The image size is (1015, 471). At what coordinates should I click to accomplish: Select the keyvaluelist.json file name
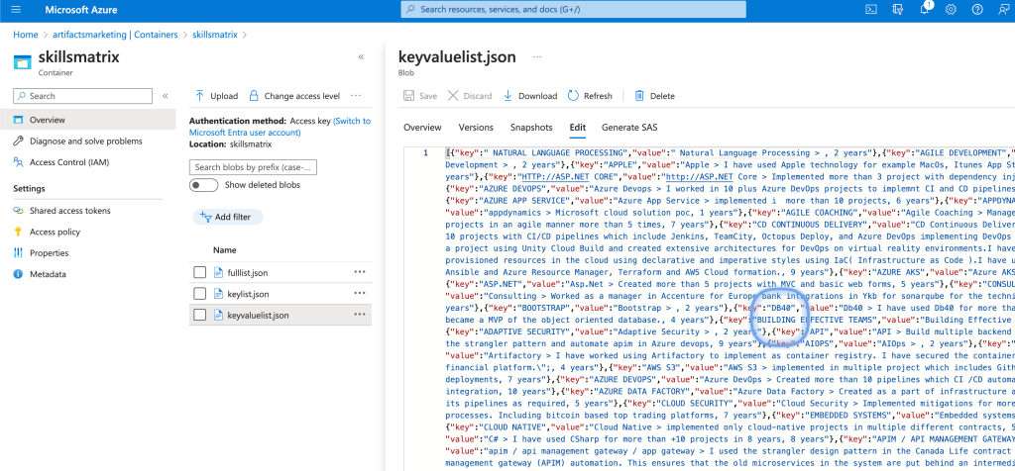click(259, 316)
